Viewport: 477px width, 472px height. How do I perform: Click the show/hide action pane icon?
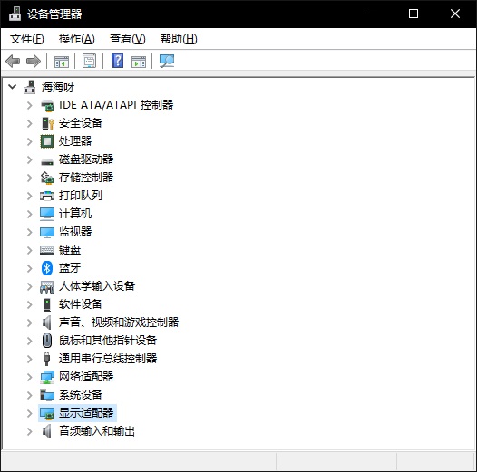click(139, 61)
